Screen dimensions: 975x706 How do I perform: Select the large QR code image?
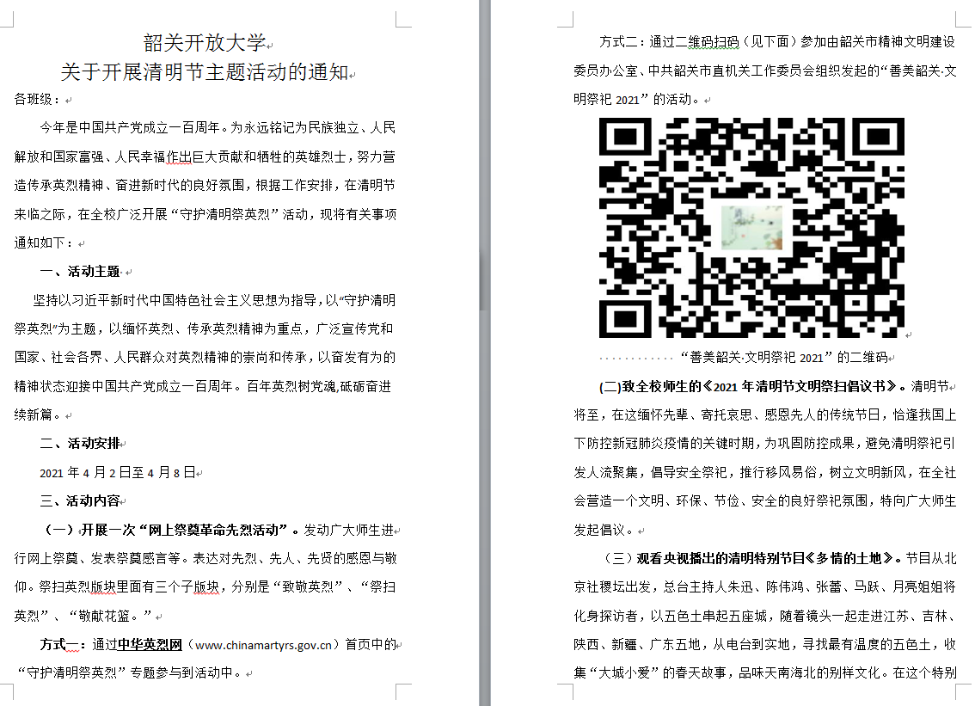tap(751, 227)
